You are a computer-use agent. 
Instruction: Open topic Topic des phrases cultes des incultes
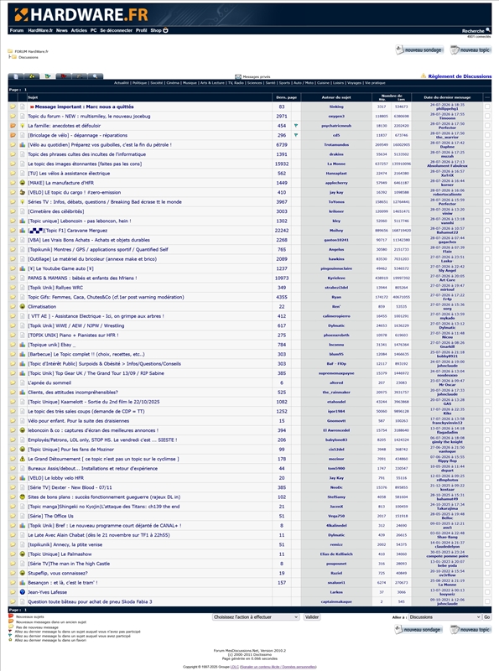pyautogui.click(x=87, y=154)
